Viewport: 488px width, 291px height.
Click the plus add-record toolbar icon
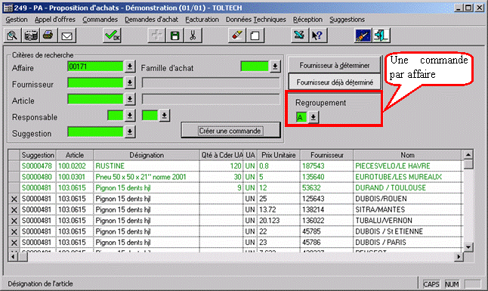click(x=156, y=36)
